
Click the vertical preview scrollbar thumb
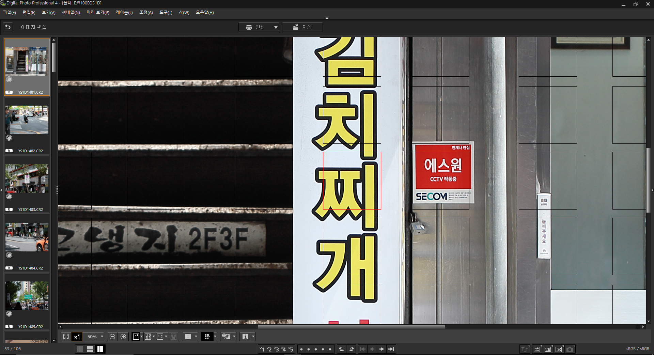[649, 180]
